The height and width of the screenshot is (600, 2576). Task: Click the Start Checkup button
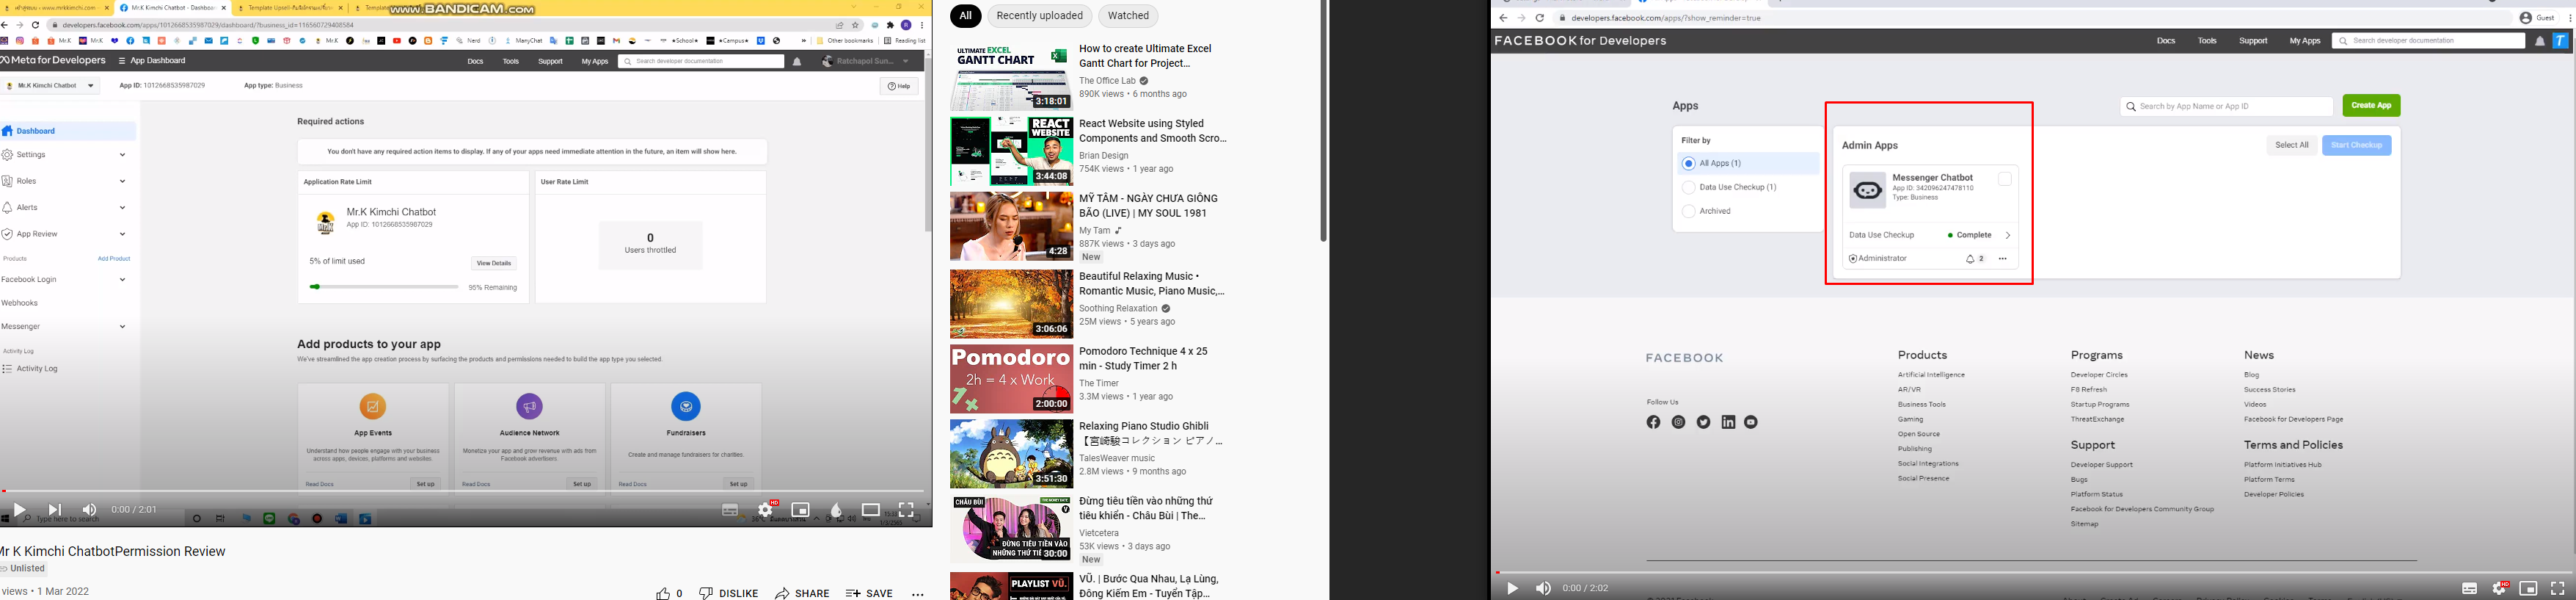2356,145
